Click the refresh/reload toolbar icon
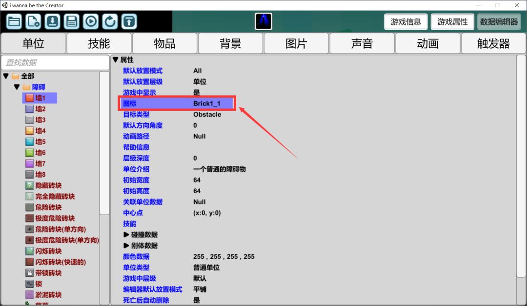The height and width of the screenshot is (306, 527). coord(110,21)
